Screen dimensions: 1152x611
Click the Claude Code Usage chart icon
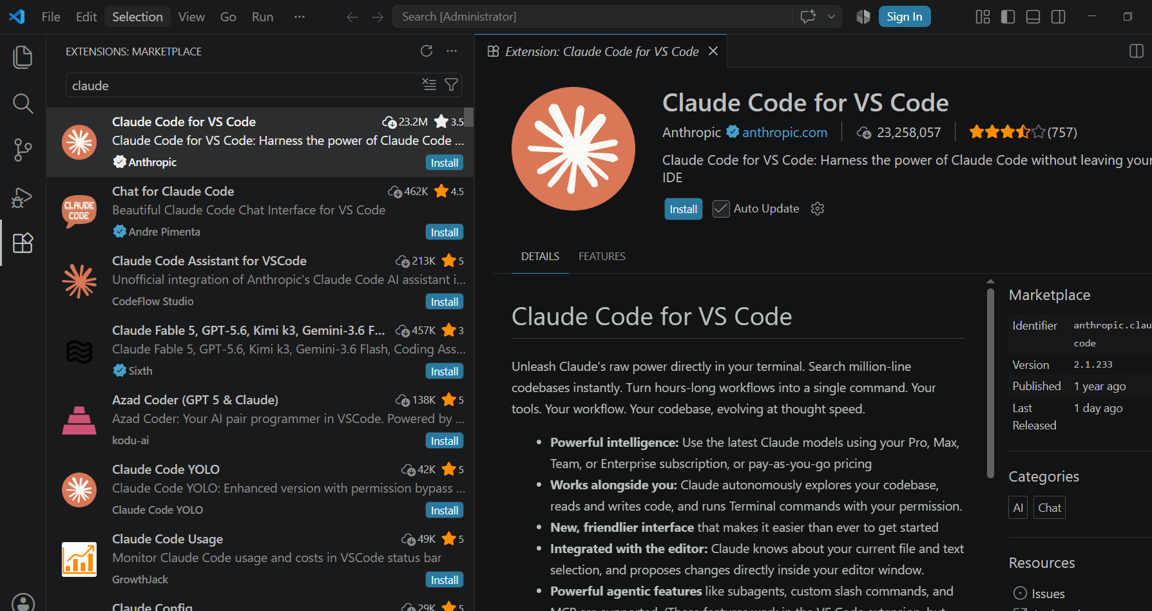[79, 559]
